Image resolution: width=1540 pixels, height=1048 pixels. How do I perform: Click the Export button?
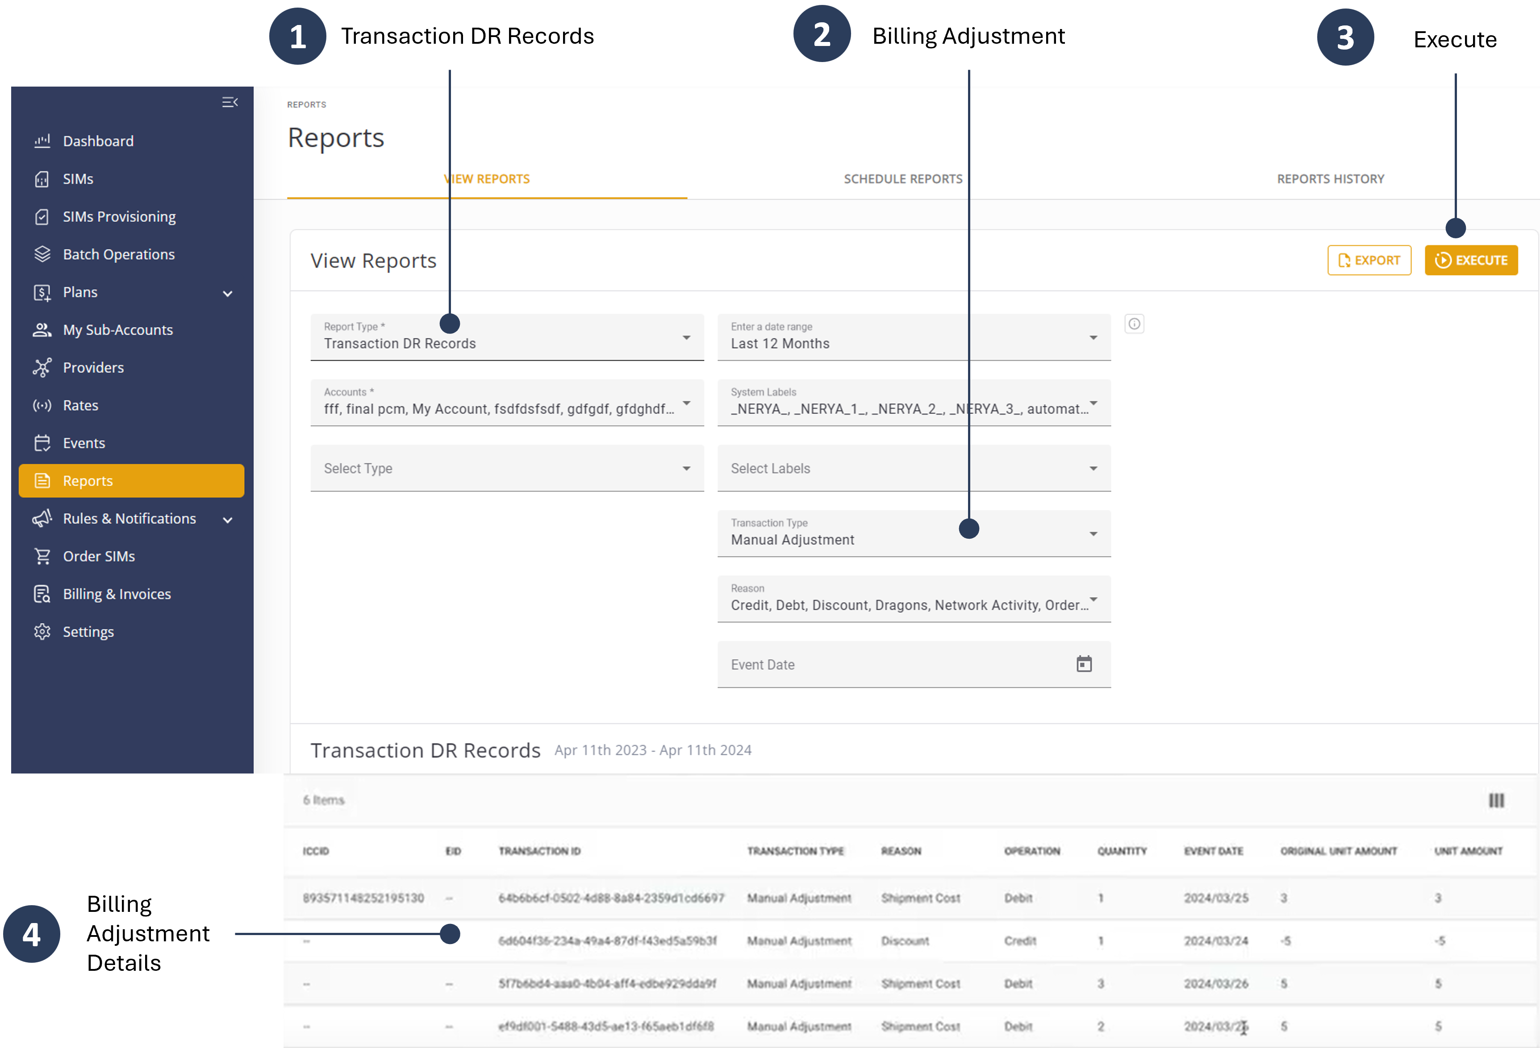point(1369,260)
